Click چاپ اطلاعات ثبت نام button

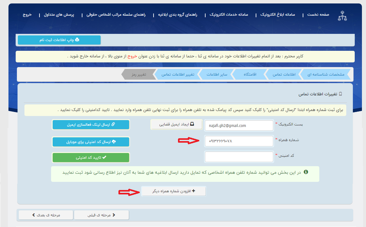[x=59, y=40]
